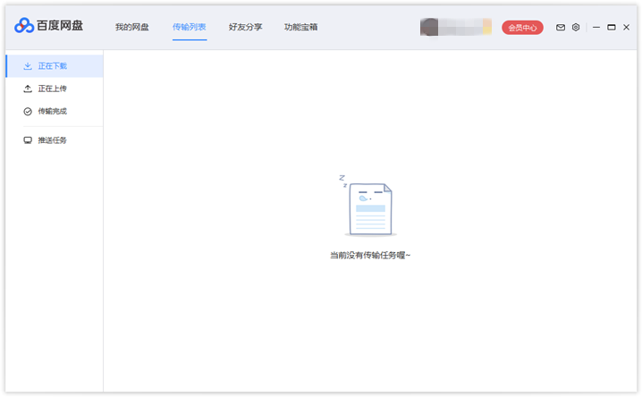Click the monitor icon beside 推送任务

coord(28,140)
